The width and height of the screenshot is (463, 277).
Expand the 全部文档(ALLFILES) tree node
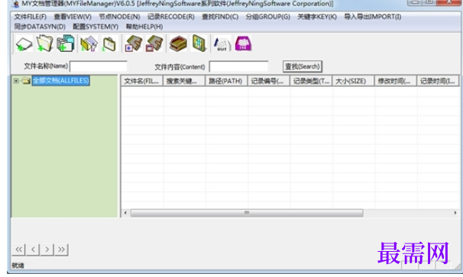pyautogui.click(x=16, y=81)
